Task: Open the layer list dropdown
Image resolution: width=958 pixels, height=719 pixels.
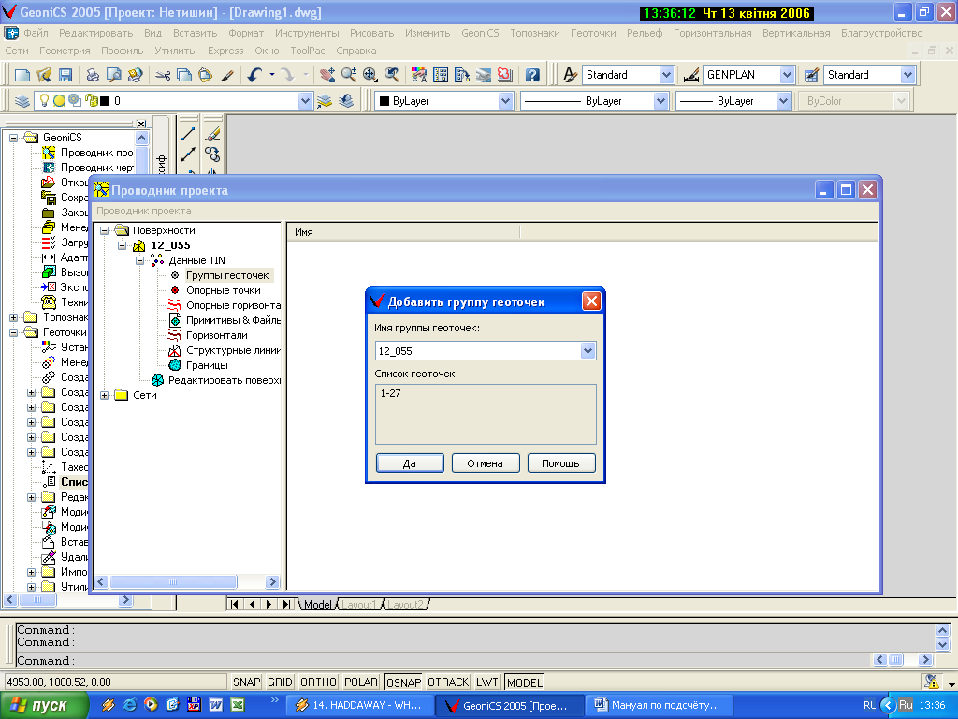Action: click(306, 101)
